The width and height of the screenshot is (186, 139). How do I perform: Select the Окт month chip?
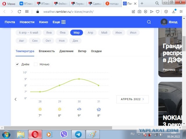(x=48, y=41)
